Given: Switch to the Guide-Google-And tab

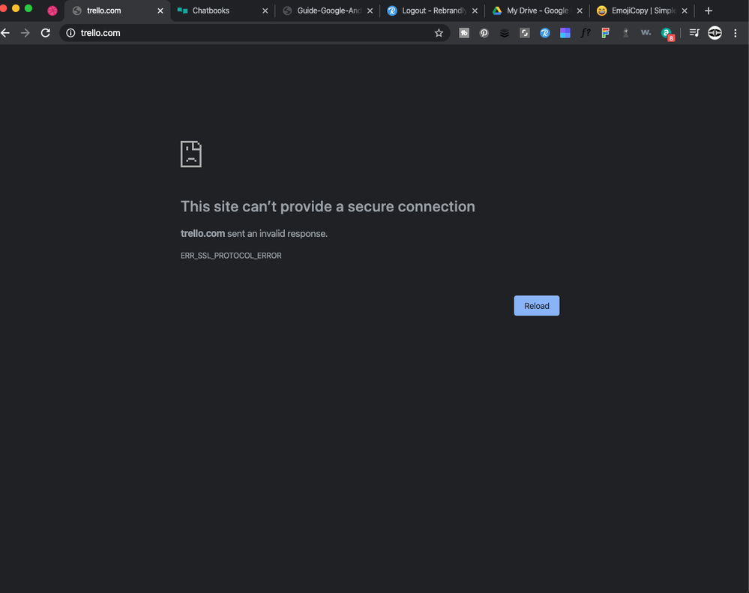Looking at the screenshot, I should (x=329, y=10).
